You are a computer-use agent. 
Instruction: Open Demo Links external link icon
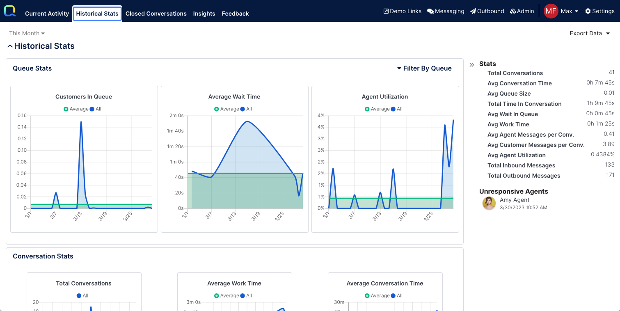tap(386, 11)
